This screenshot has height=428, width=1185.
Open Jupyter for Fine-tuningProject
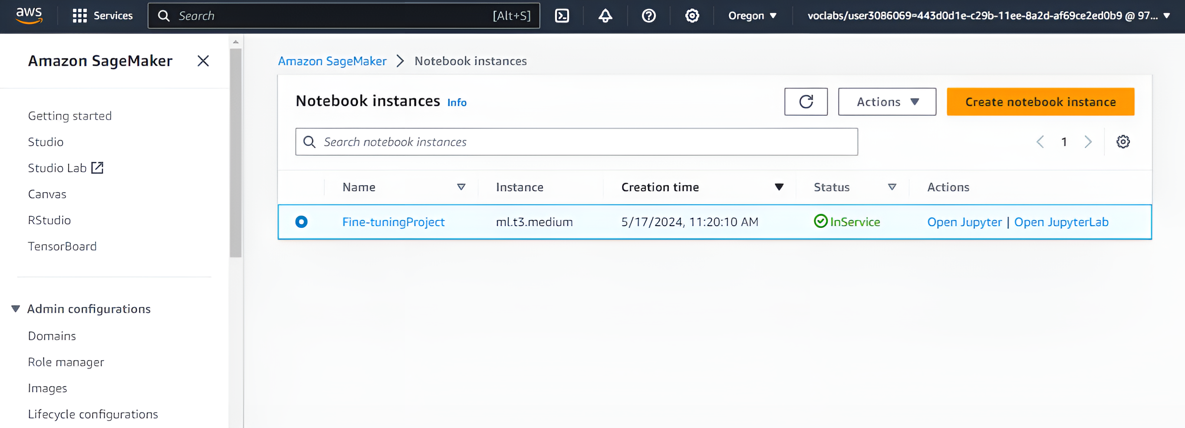[964, 222]
